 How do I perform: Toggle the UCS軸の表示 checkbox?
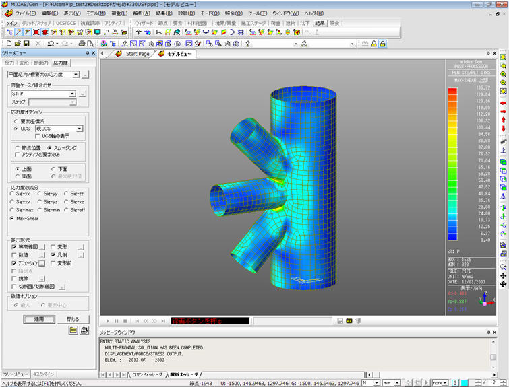click(37, 136)
